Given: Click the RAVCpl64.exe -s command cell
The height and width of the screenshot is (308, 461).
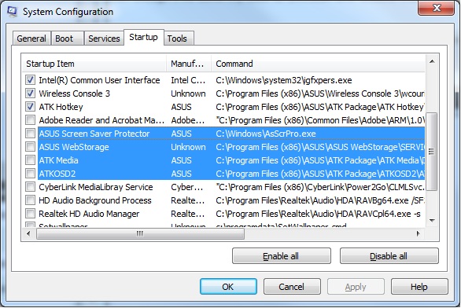Looking at the screenshot, I should point(318,214).
